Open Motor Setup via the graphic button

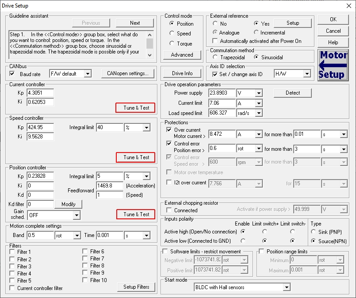[x=333, y=65]
